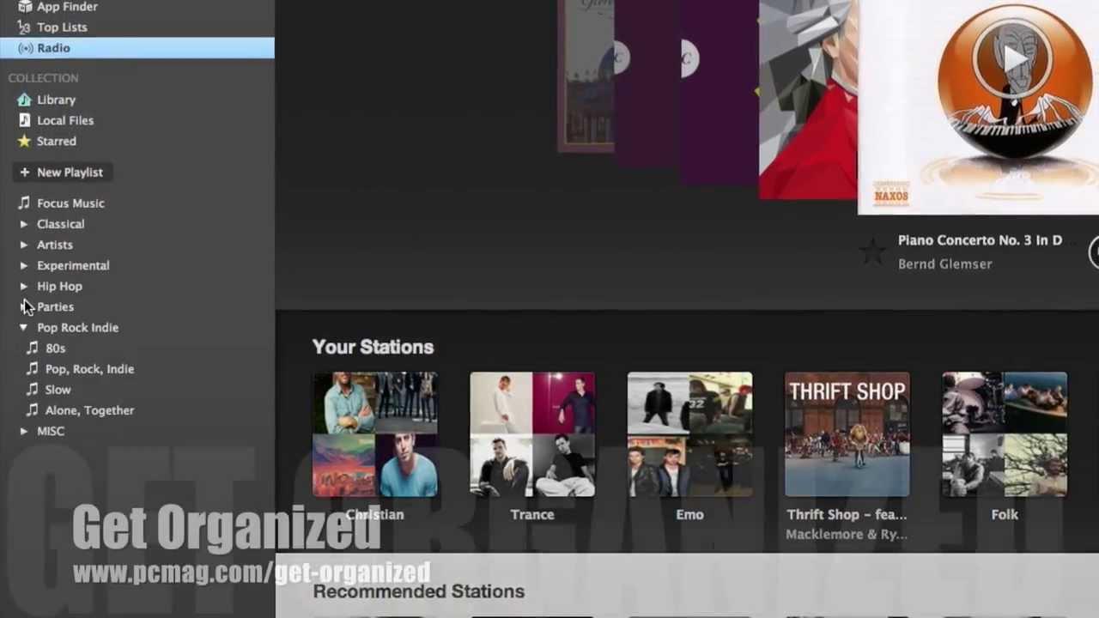Click the Slow playlist note icon

point(33,389)
